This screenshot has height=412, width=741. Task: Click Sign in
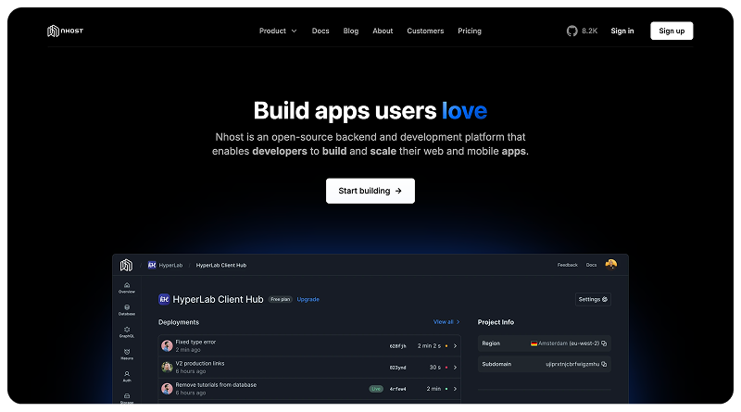click(x=622, y=31)
